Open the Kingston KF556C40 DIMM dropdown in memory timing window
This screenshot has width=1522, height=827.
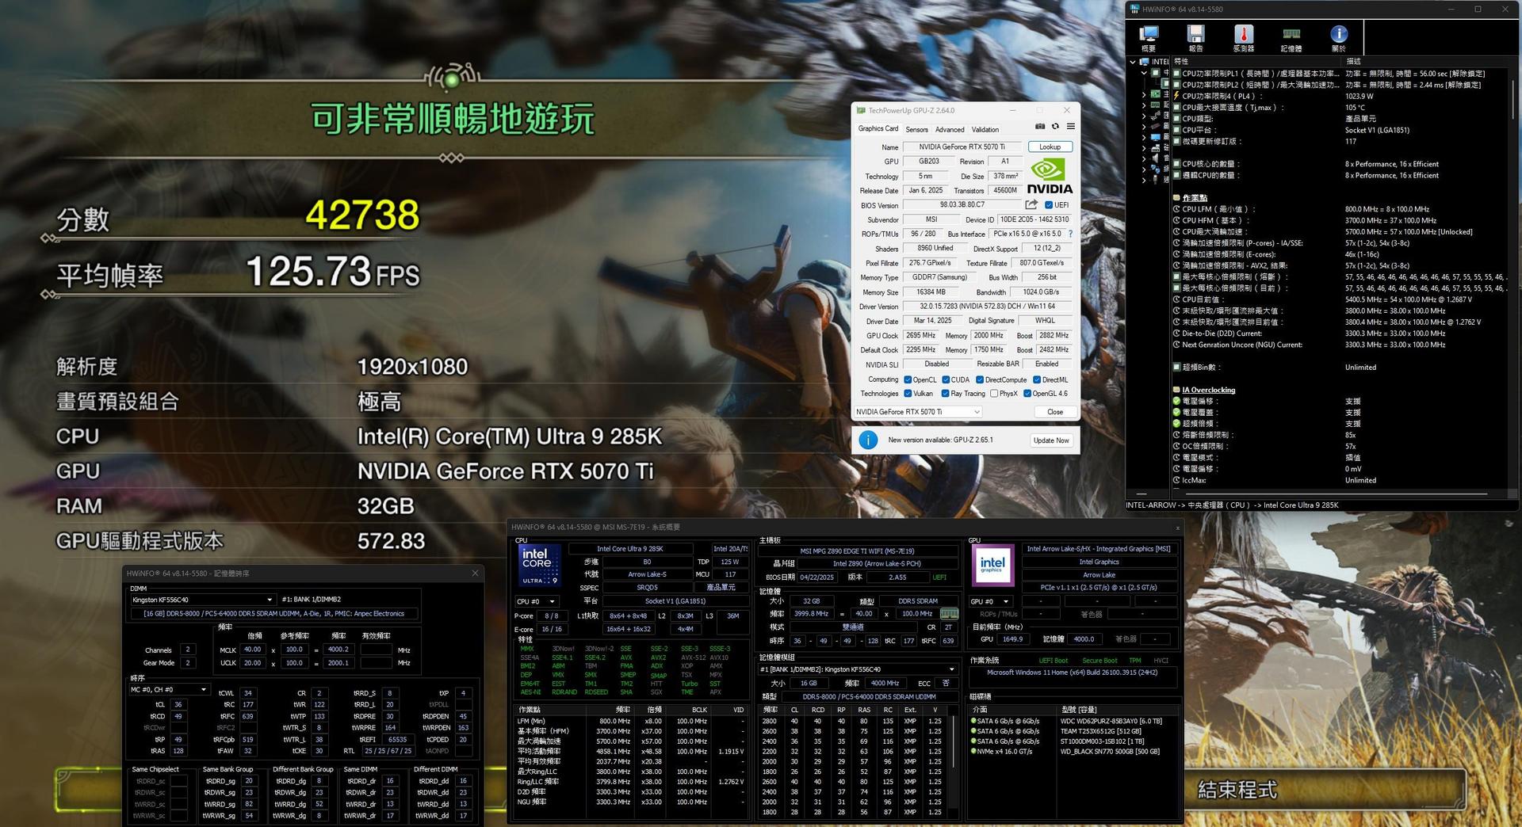click(x=202, y=600)
